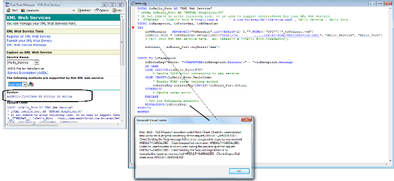Click the MESSAGEBOX(loErrorMsg) code line
This screenshot has height=181, width=394.
[x=166, y=104]
